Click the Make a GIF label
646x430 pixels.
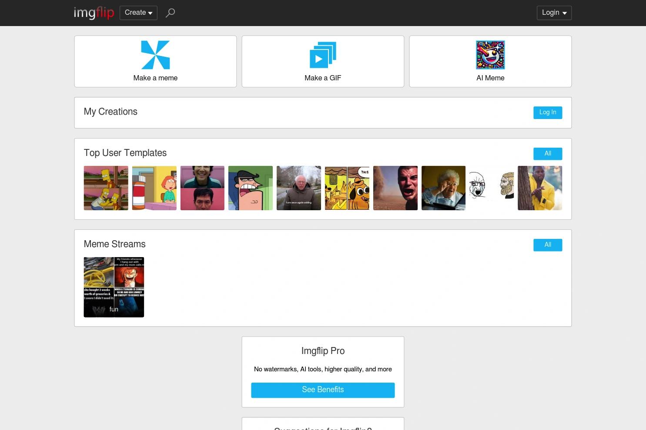(323, 78)
